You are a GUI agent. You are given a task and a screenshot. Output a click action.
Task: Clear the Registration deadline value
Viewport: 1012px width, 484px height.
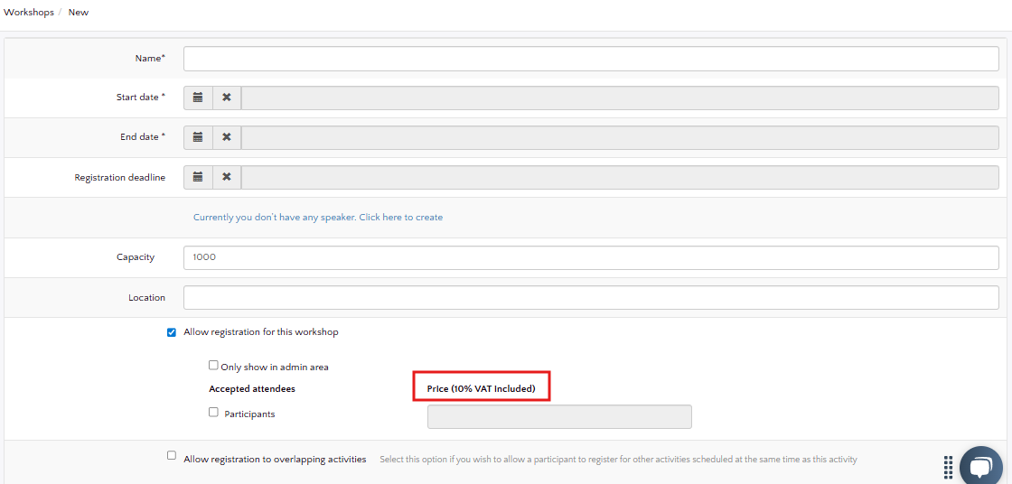tap(227, 177)
